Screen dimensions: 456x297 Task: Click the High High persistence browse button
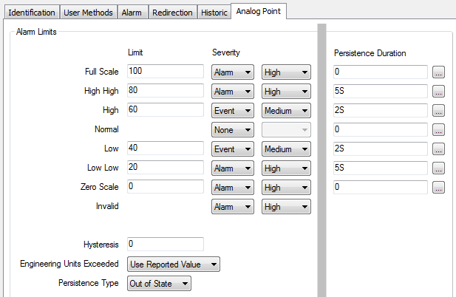click(x=438, y=92)
